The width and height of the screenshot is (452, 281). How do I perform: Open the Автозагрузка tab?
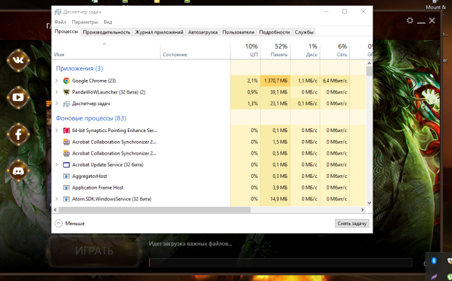[x=203, y=32]
